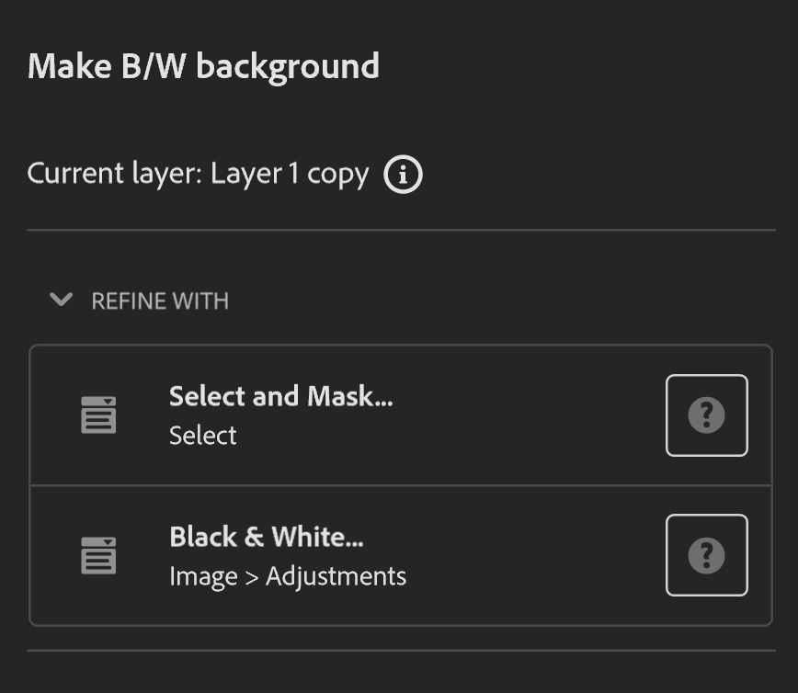This screenshot has width=798, height=693.
Task: Click the menu-command icon beside Black & White
Action: click(98, 555)
